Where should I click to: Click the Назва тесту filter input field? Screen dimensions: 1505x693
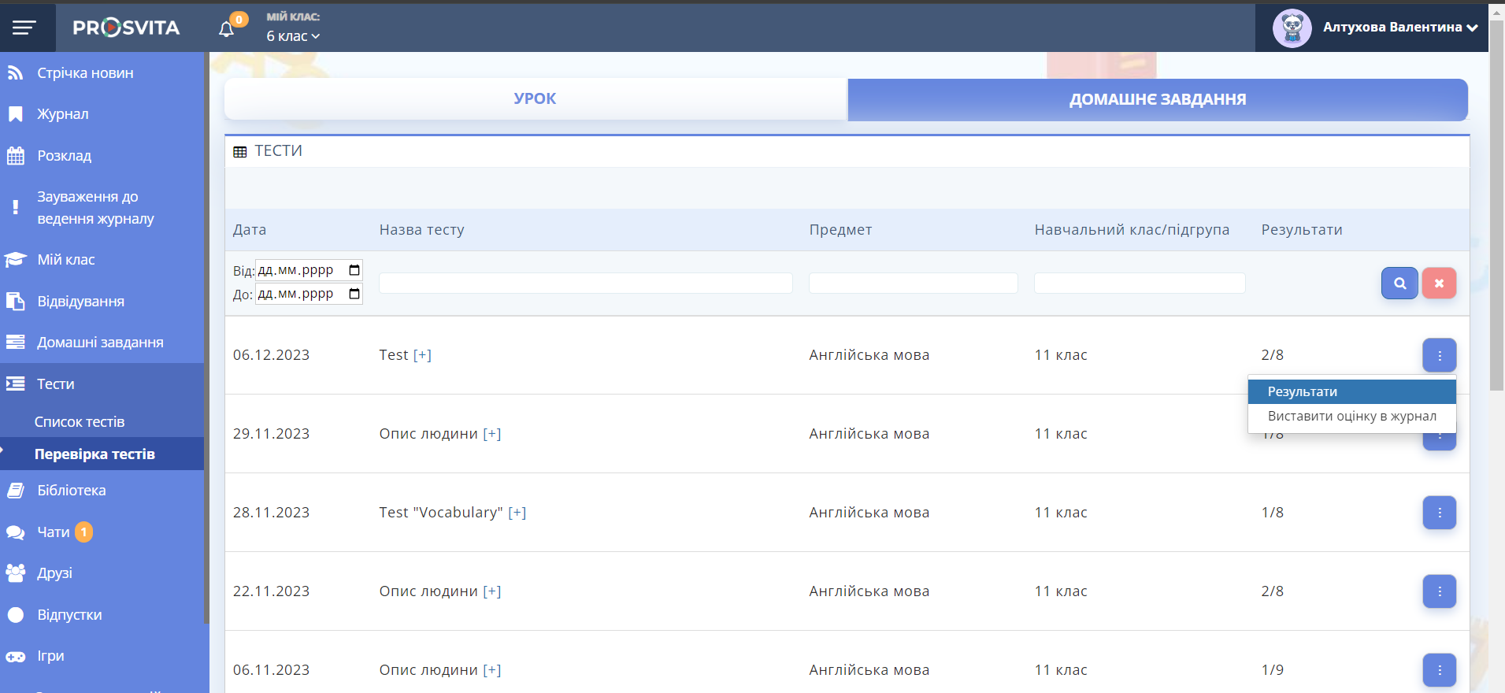click(585, 283)
